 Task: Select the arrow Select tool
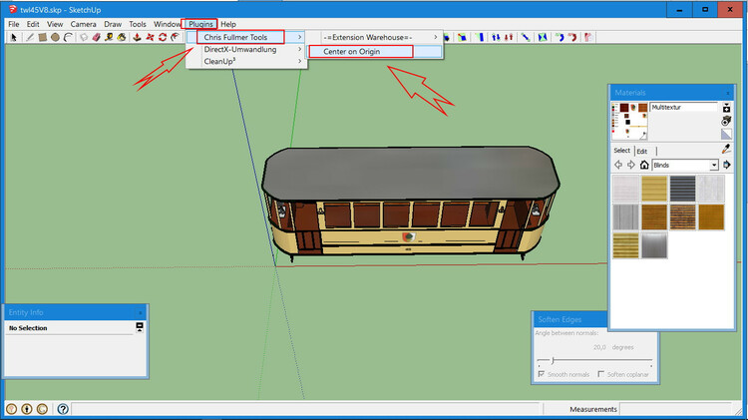pyautogui.click(x=13, y=38)
